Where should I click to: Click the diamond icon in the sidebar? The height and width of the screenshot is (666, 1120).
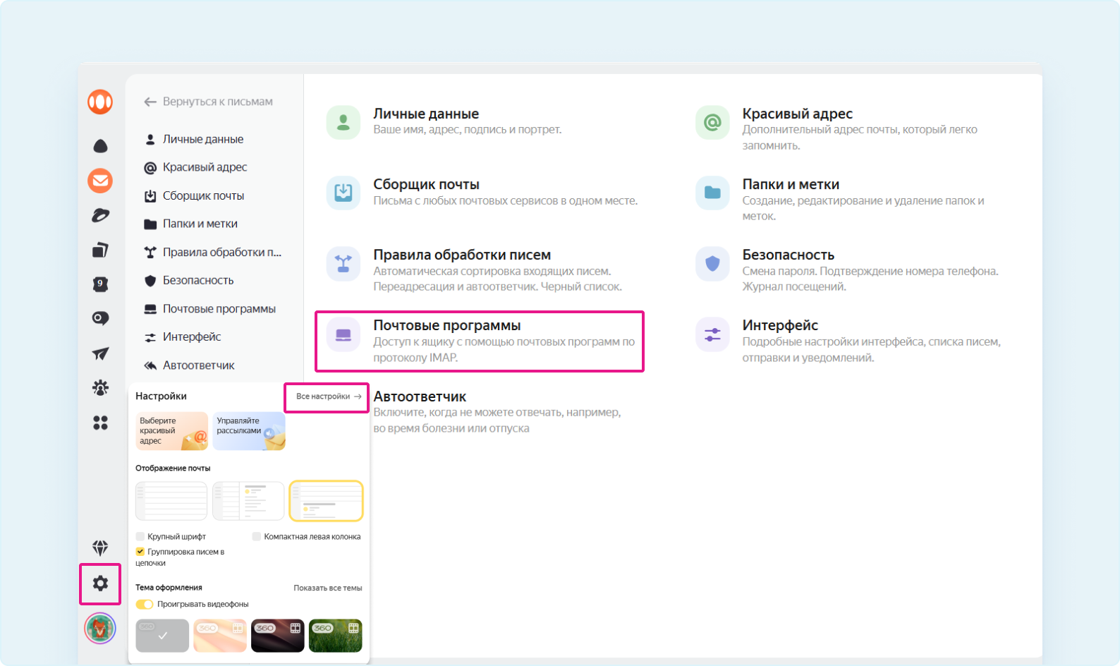tap(100, 547)
